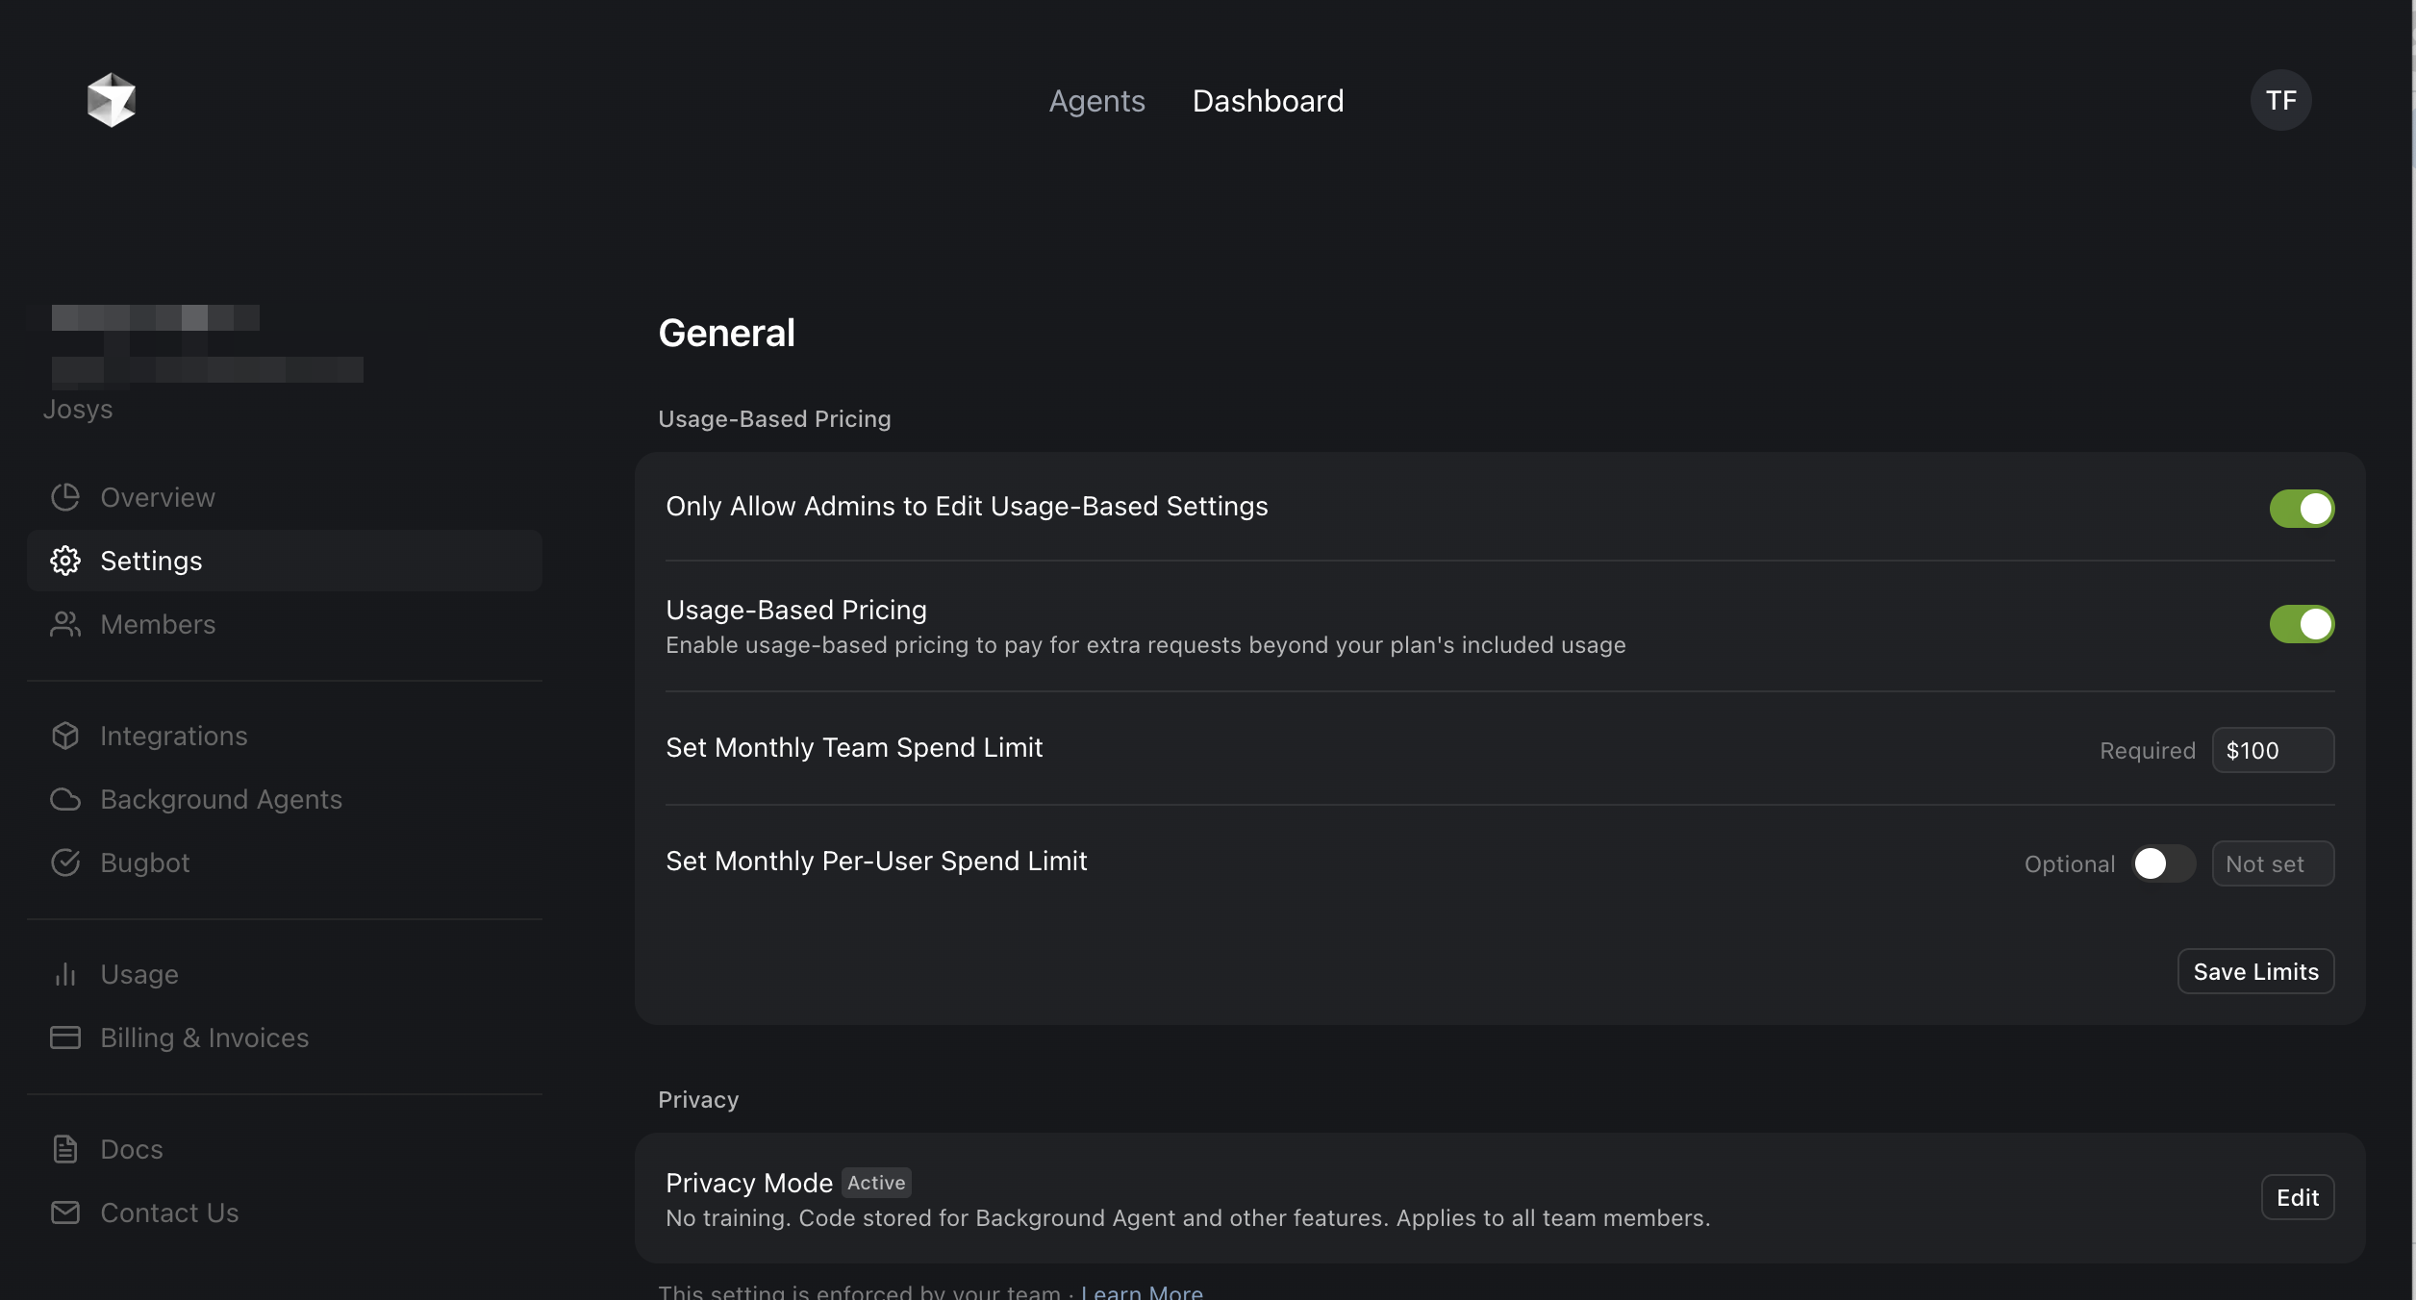This screenshot has width=2416, height=1300.
Task: Click the Usage bar chart icon
Action: [65, 974]
